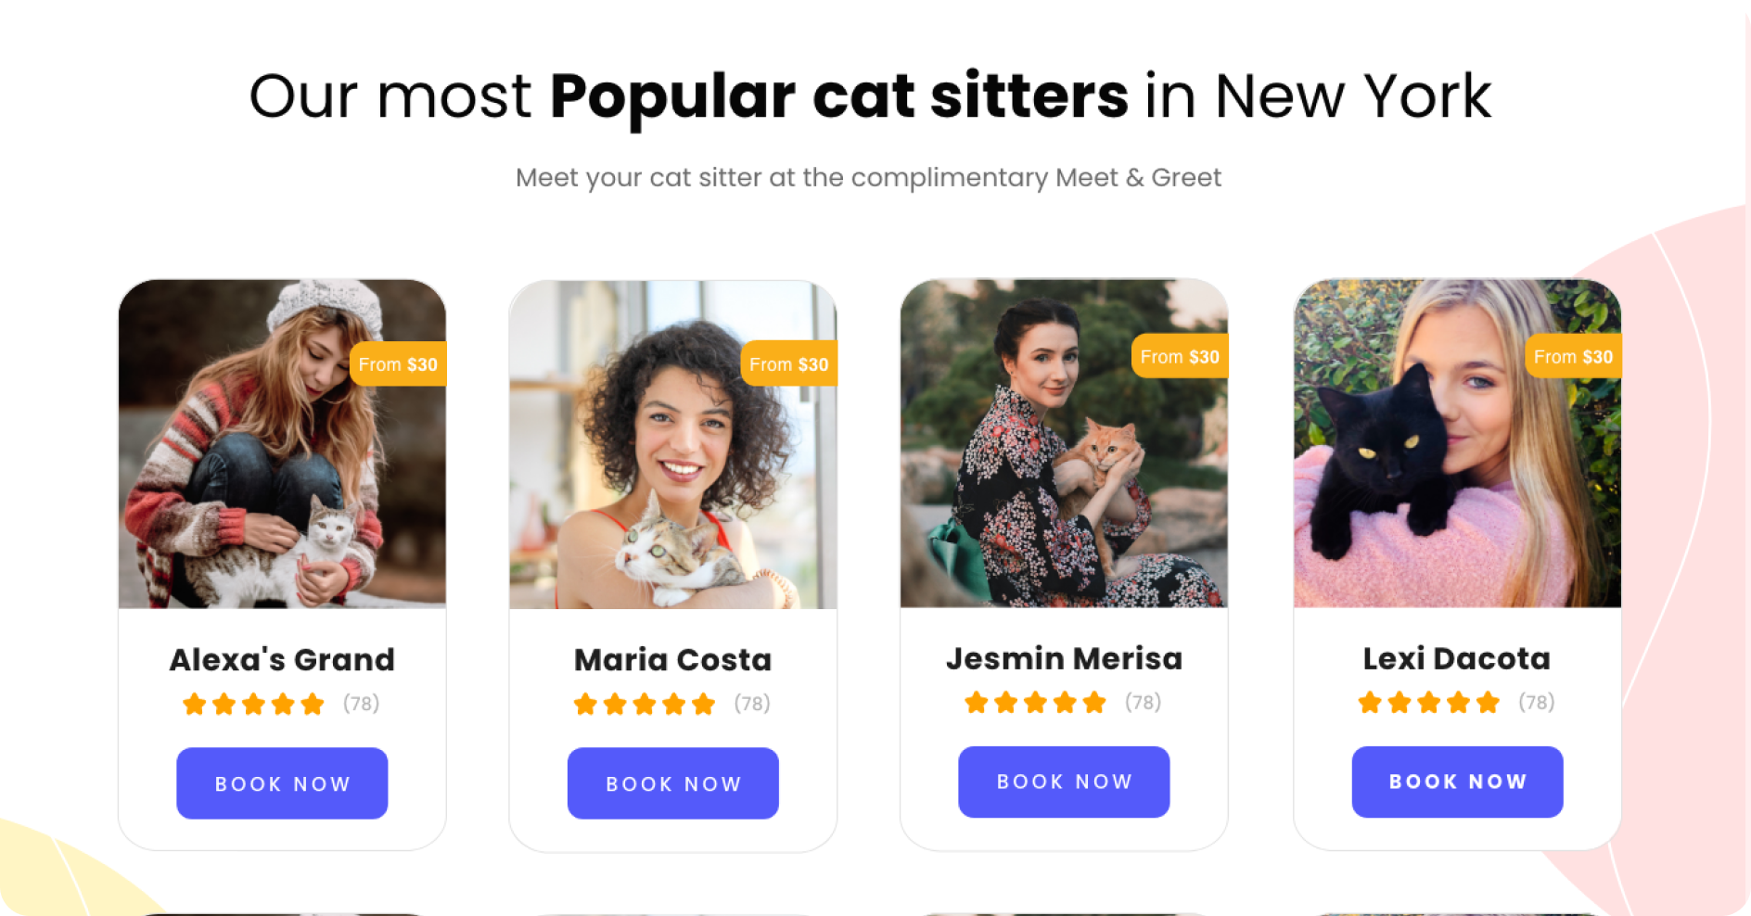View Jesmin Merisa's (78) reviews count
1751x916 pixels.
click(x=1144, y=702)
